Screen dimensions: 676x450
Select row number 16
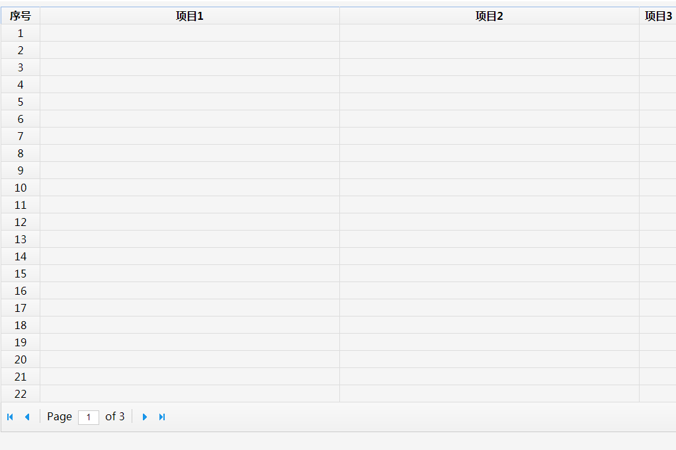click(x=21, y=291)
